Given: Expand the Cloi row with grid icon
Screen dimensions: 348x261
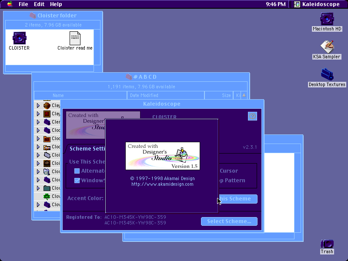Looking at the screenshot, I should pos(38,155).
